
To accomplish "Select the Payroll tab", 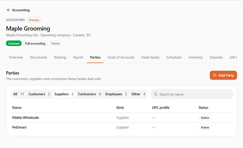I will (x=78, y=57).
